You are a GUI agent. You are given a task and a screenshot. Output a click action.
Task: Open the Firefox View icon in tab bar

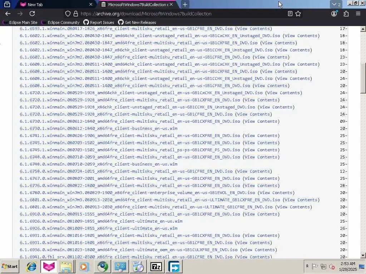point(7,4)
